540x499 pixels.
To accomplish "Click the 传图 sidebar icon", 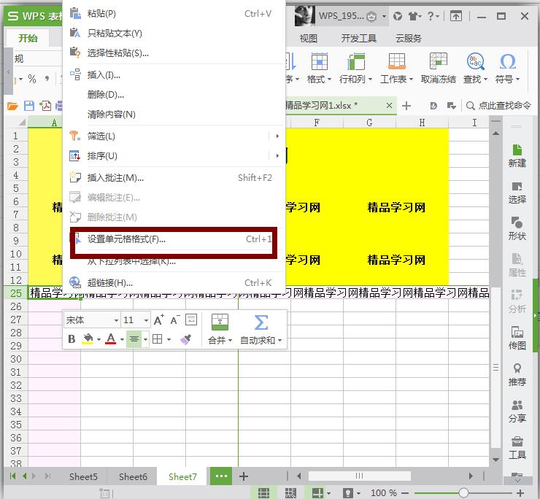I will click(517, 339).
